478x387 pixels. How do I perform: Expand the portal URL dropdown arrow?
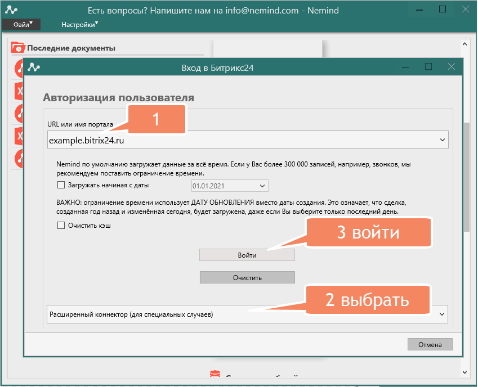(442, 139)
